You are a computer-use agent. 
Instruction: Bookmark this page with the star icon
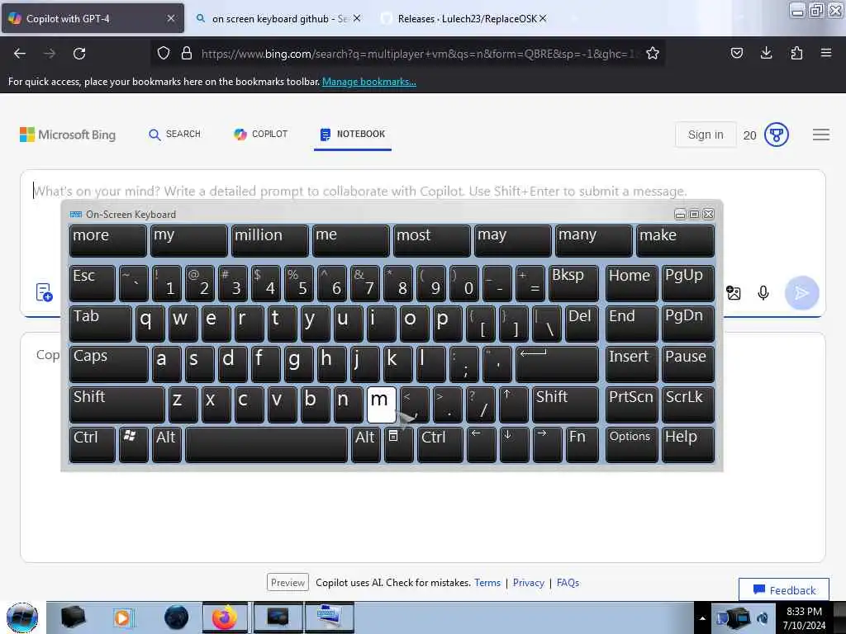[x=653, y=54]
